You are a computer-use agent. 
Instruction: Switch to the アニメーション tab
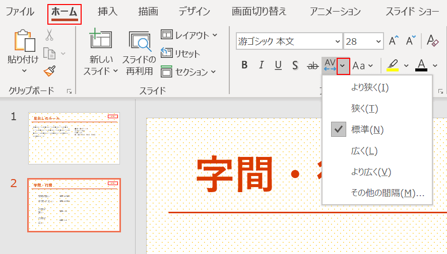coord(335,12)
